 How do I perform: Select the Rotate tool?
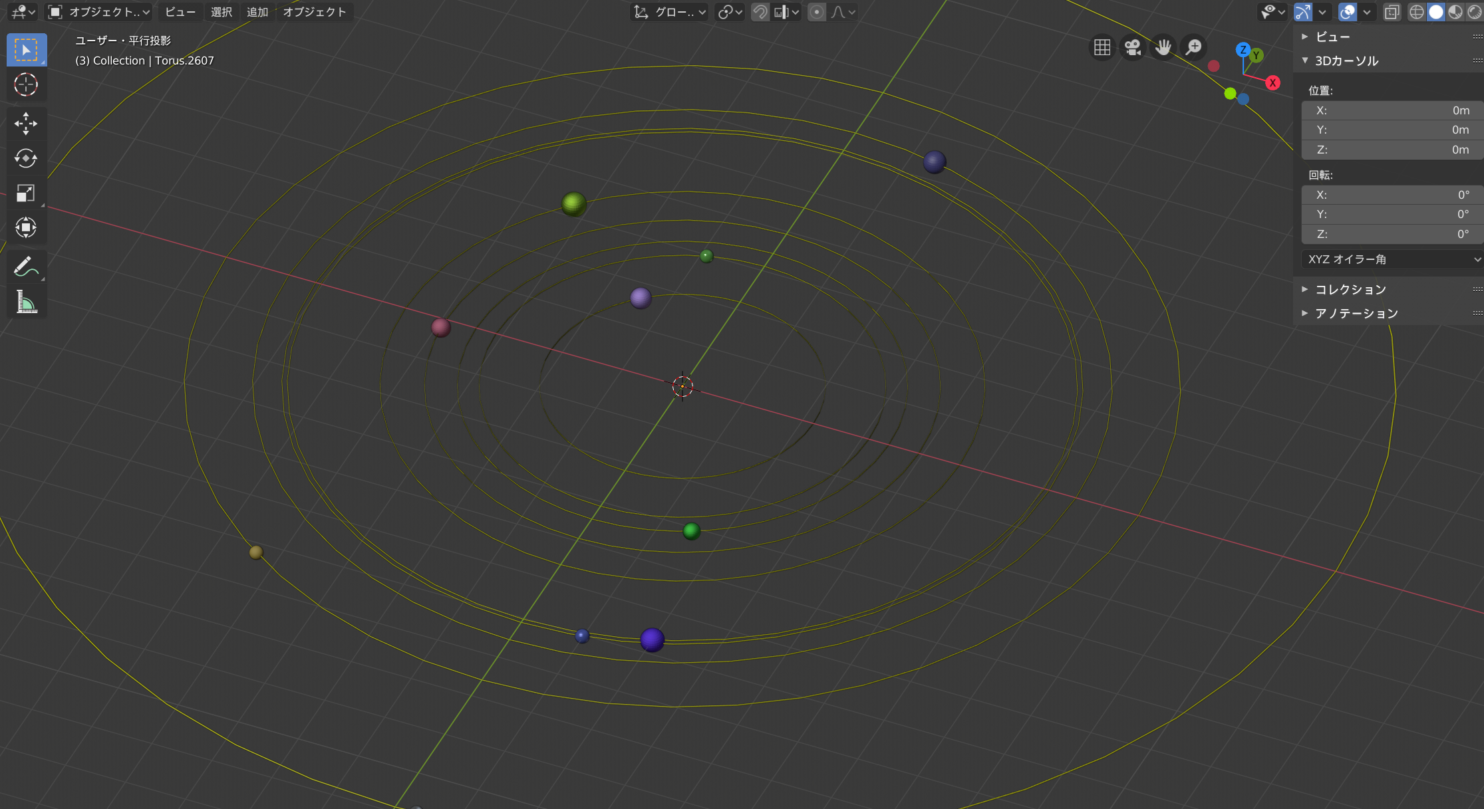26,158
